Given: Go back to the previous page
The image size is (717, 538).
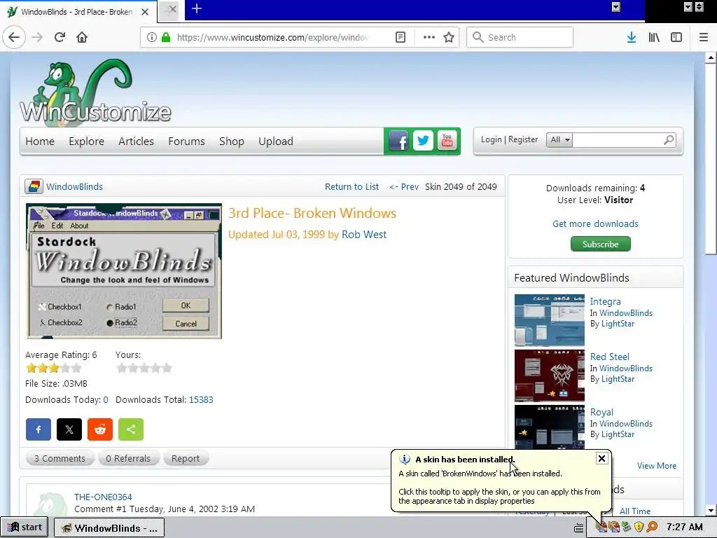Looking at the screenshot, I should (14, 37).
